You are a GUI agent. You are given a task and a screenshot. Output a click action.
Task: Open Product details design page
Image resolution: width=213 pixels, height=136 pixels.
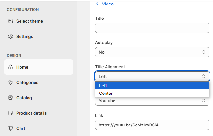point(39,113)
